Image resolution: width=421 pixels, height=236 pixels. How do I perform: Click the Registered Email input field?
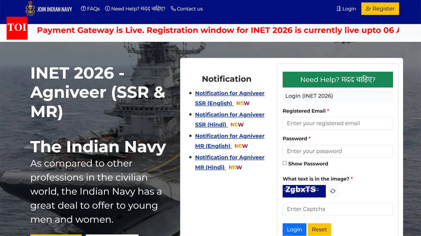click(337, 123)
